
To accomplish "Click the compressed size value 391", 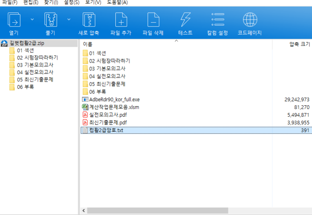I will [305, 130].
